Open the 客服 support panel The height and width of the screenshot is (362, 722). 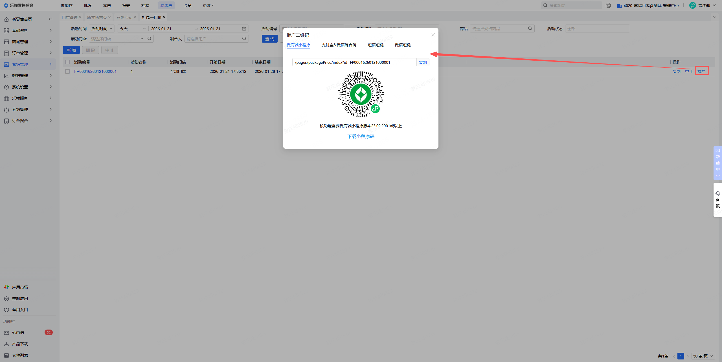717,199
